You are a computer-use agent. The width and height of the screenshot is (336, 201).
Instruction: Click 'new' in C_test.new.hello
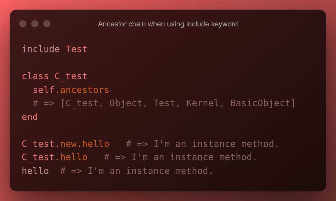tap(68, 144)
